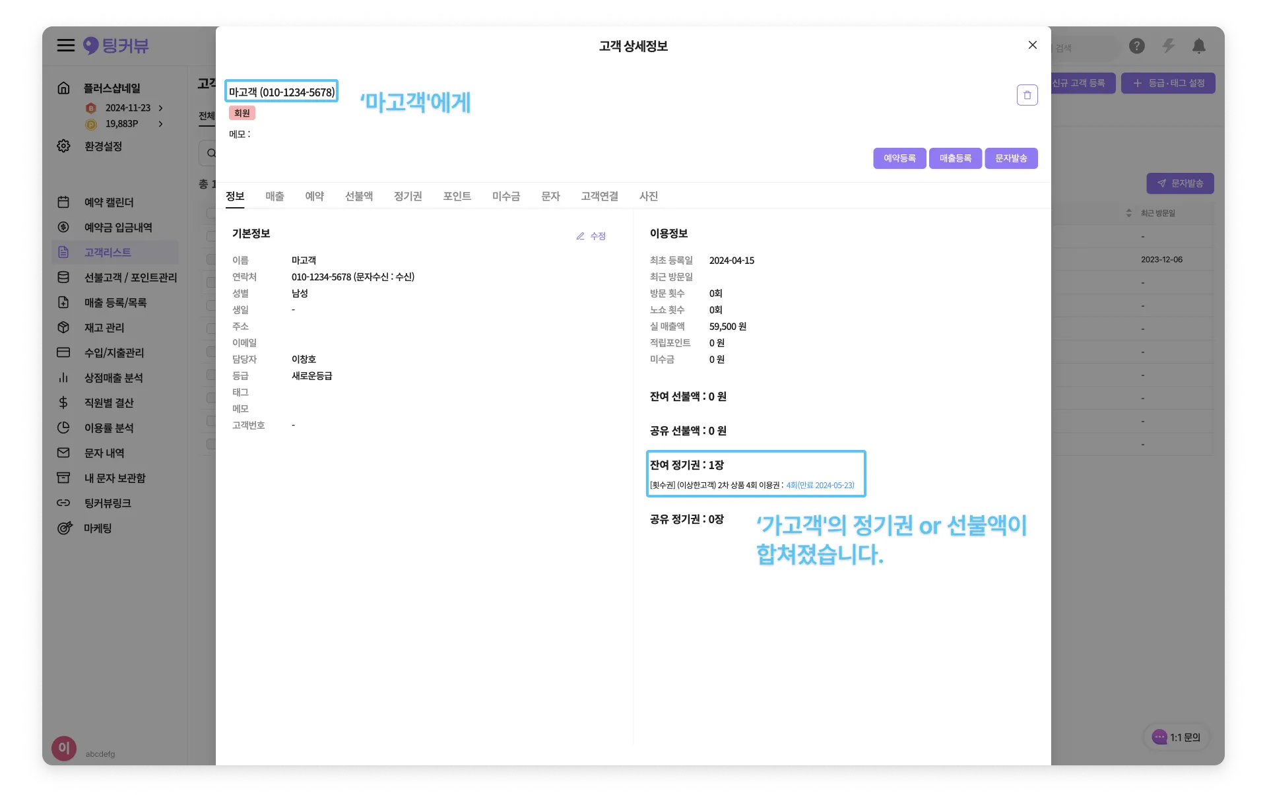Expand the 19,883P points chevron
Screen dimensions: 1267x795
click(x=160, y=124)
